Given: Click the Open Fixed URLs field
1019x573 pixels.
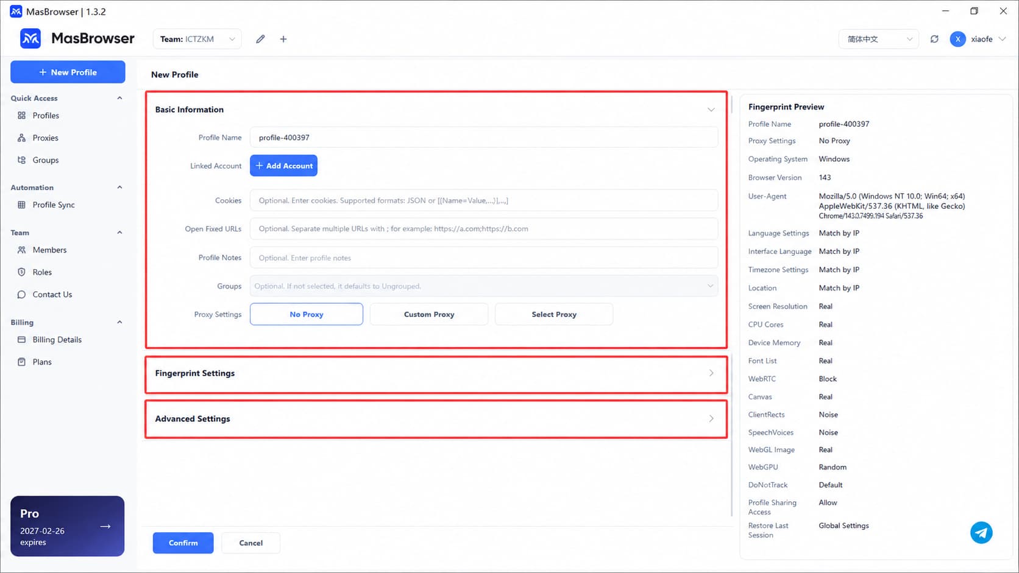Looking at the screenshot, I should pos(484,229).
